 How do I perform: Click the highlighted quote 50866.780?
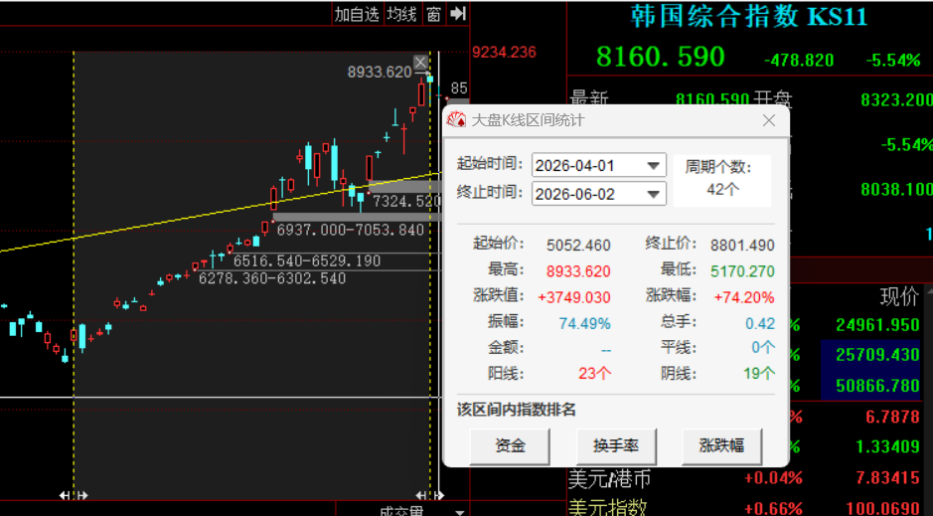tap(877, 386)
